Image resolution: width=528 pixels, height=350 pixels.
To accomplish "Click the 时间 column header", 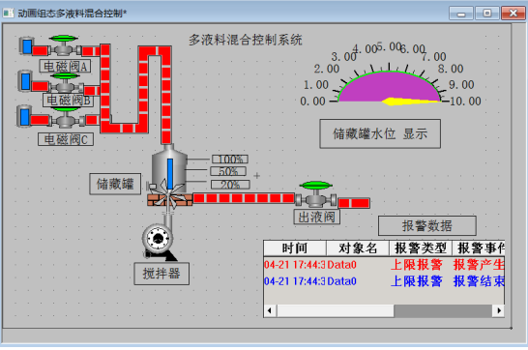I will tap(295, 248).
